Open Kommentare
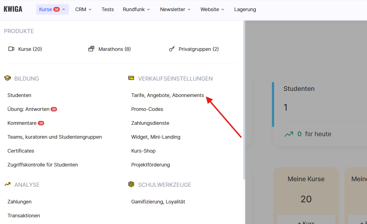 pyautogui.click(x=22, y=123)
